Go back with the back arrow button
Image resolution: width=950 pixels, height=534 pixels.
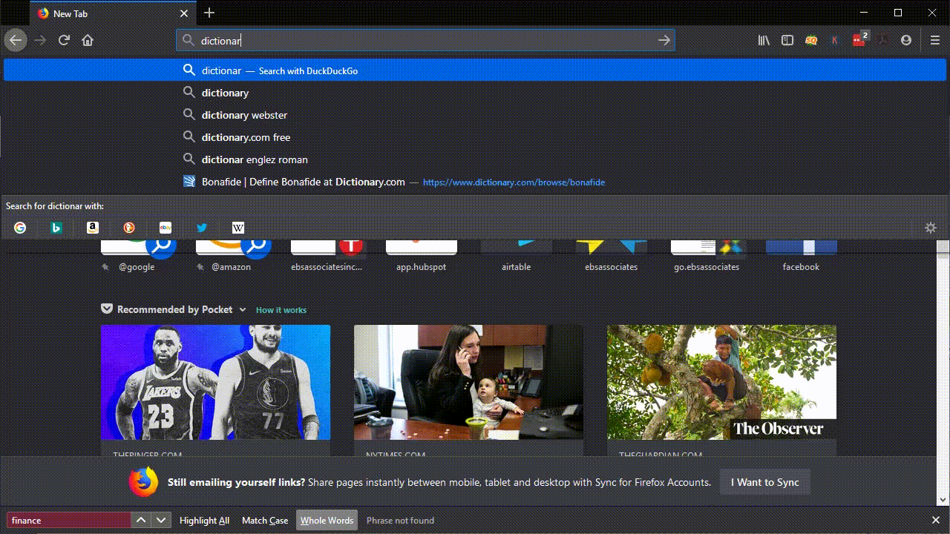point(16,40)
